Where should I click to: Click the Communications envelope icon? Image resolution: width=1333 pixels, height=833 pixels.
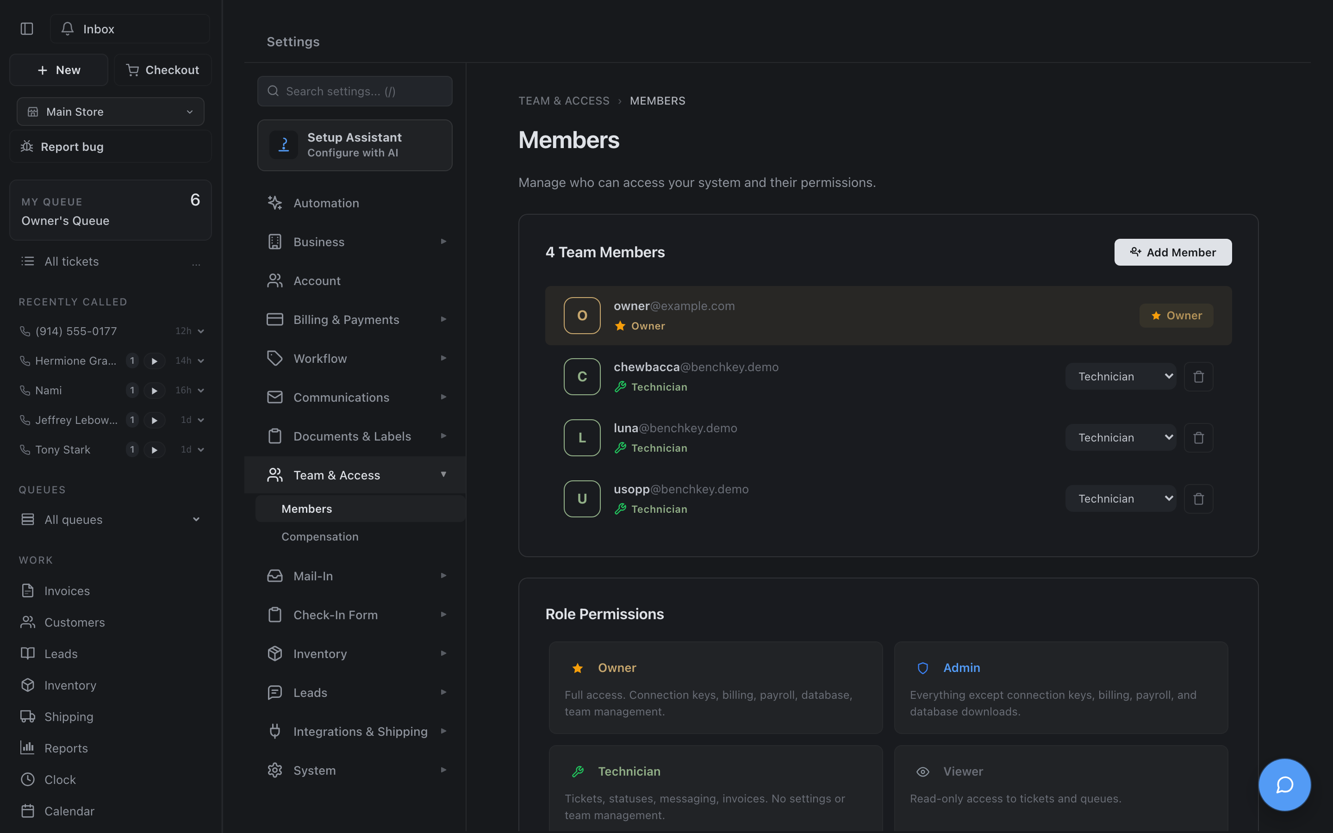[x=275, y=397]
